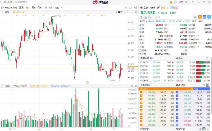Click the 52周最高 240.400 value
212x131 pixels.
(183, 43)
